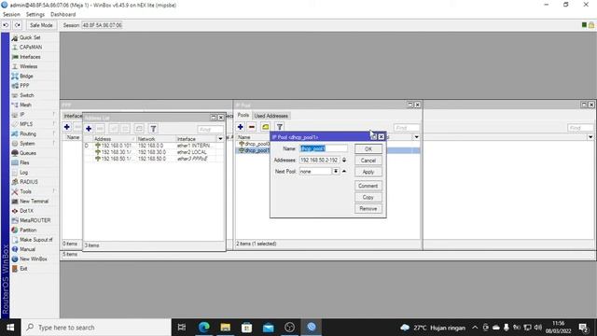The height and width of the screenshot is (336, 597).
Task: Open Dot1X menu
Action: 26,211
